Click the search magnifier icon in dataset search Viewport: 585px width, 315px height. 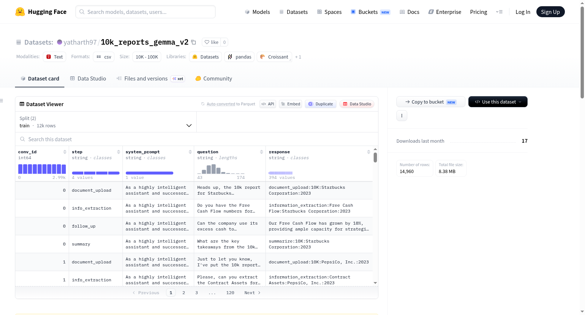point(23,139)
